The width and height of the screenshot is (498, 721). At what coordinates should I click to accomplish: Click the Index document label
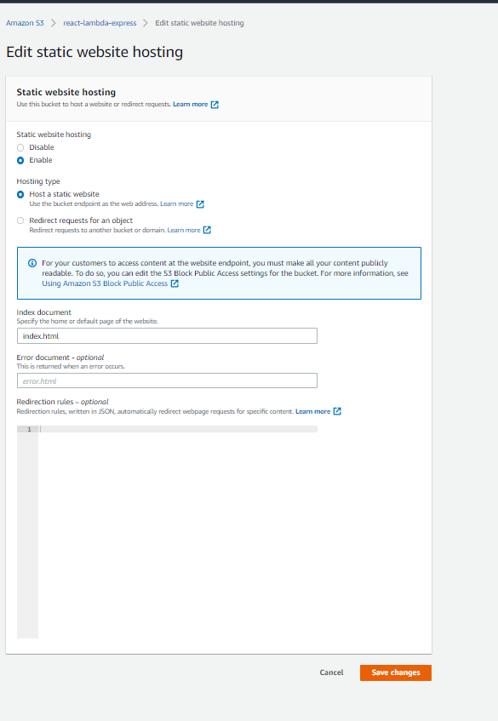[x=43, y=312]
